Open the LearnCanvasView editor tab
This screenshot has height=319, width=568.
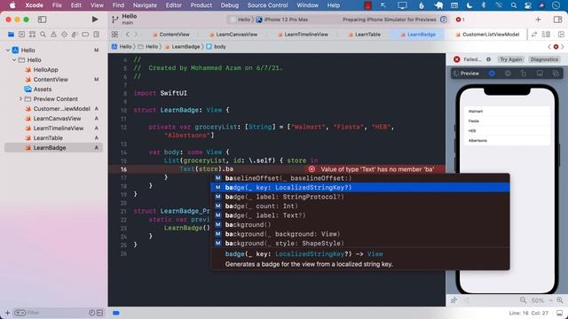point(233,35)
